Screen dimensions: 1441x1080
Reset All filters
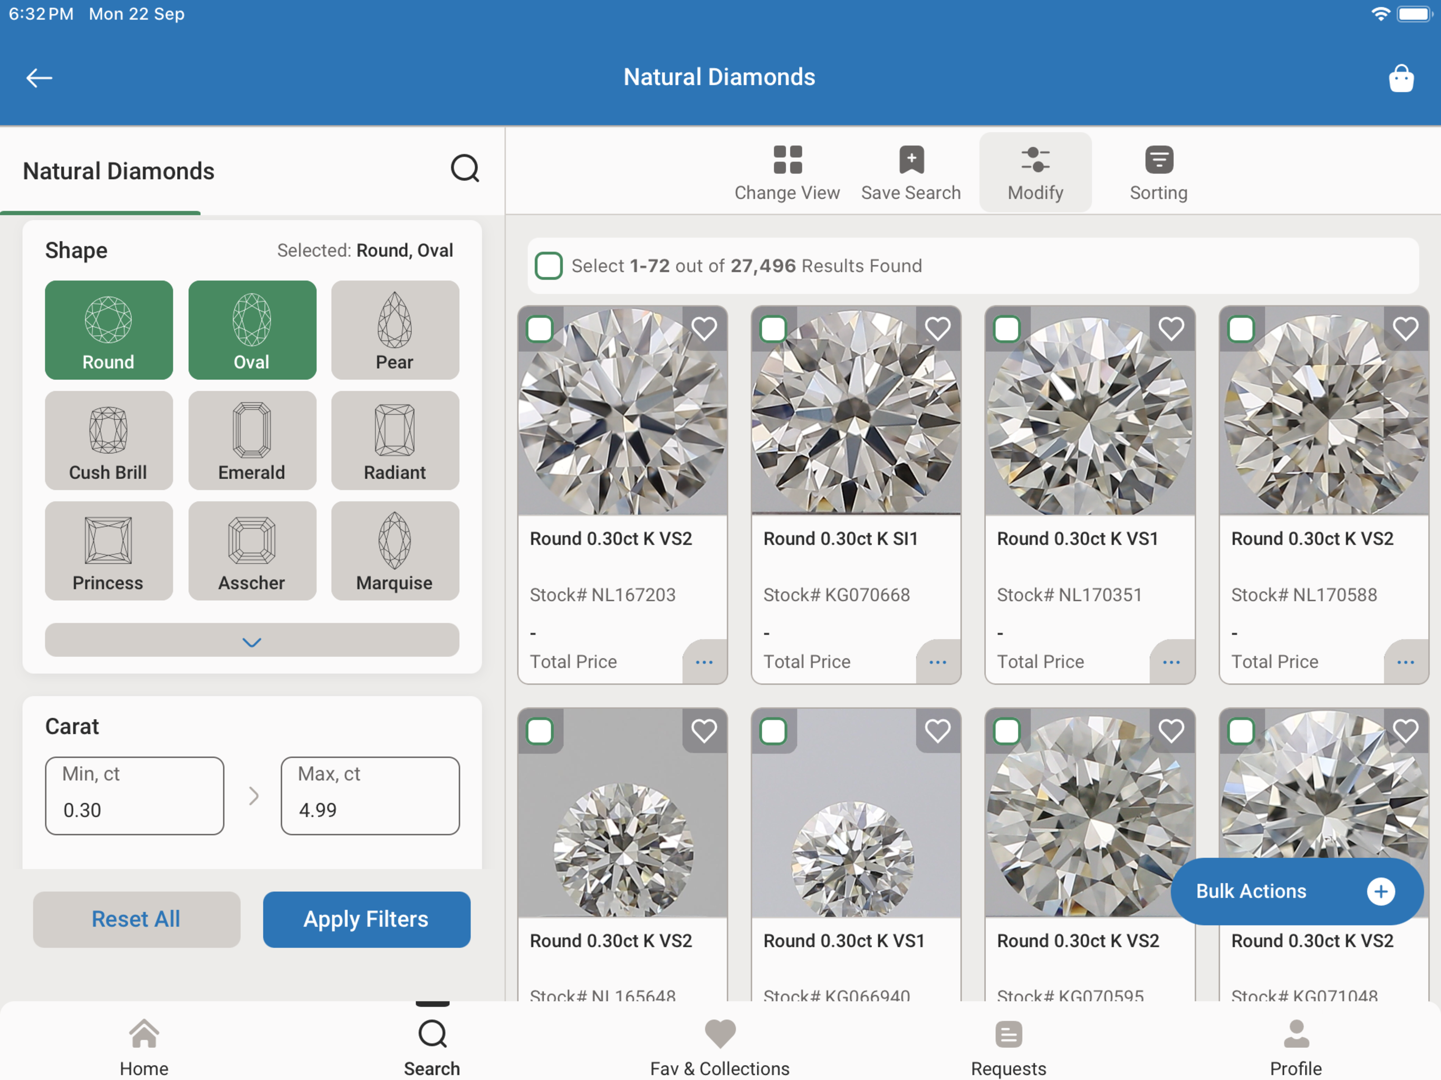coord(136,920)
